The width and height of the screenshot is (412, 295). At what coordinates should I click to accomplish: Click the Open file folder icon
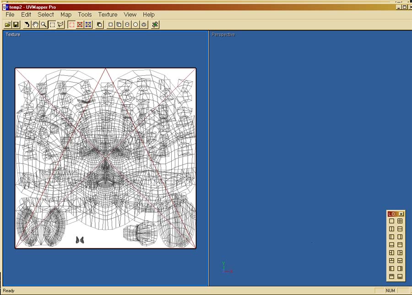click(x=8, y=24)
